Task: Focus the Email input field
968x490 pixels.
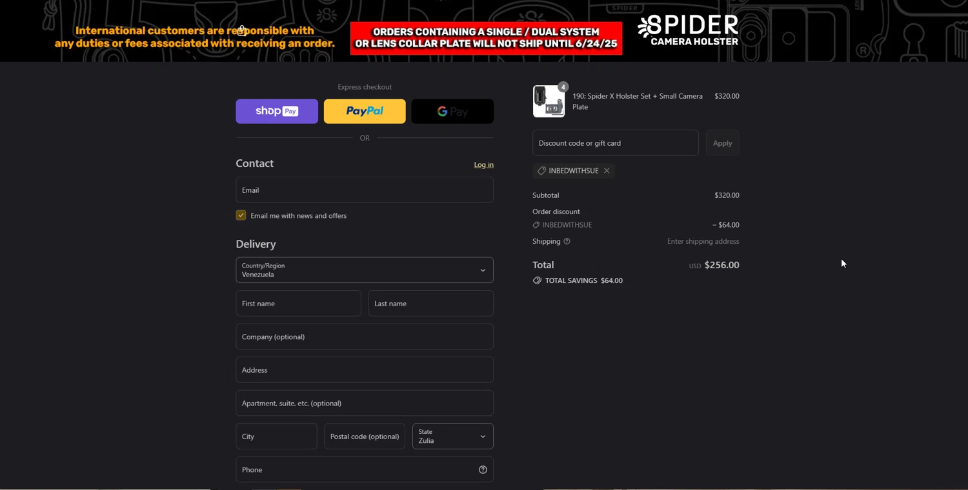Action: tap(365, 190)
